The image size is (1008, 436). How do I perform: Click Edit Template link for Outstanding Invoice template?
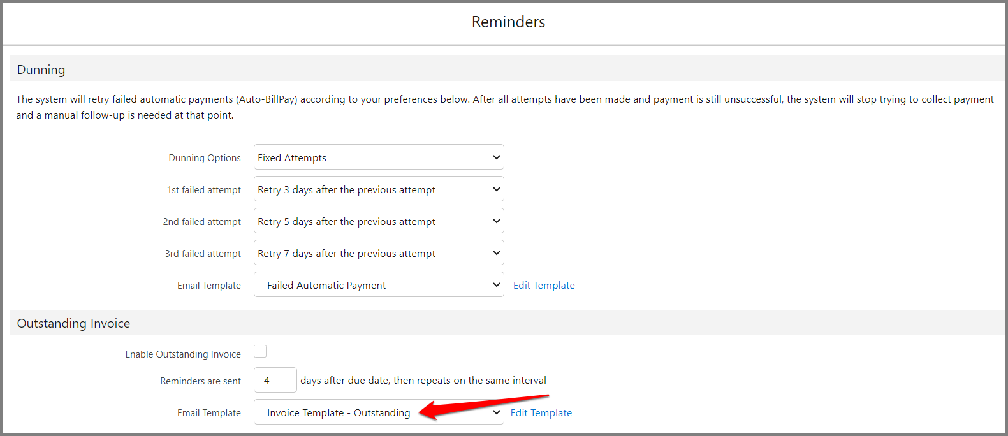[541, 413]
